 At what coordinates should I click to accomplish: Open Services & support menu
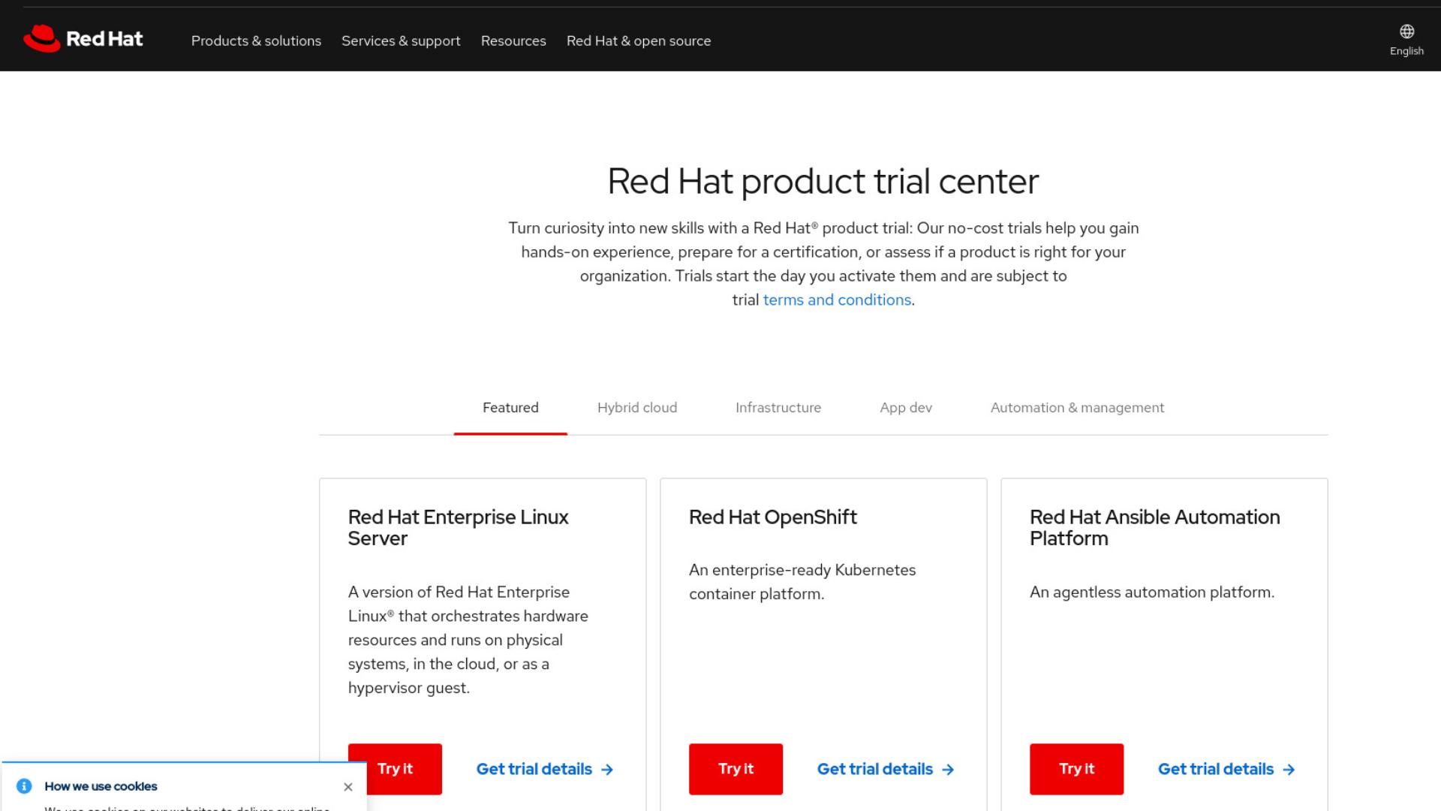click(401, 41)
